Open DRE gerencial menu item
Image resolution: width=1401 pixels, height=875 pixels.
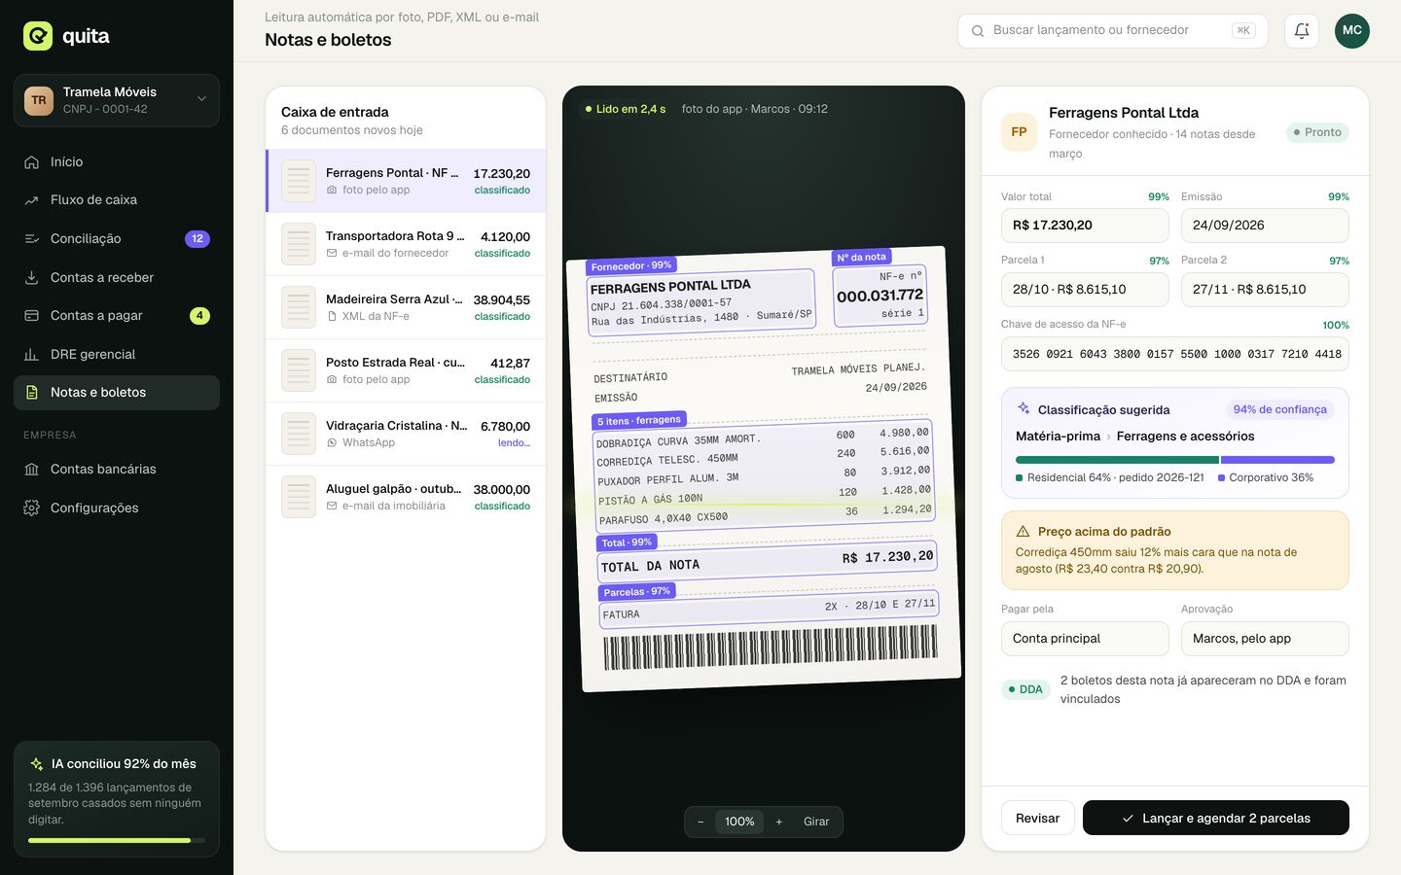click(117, 355)
